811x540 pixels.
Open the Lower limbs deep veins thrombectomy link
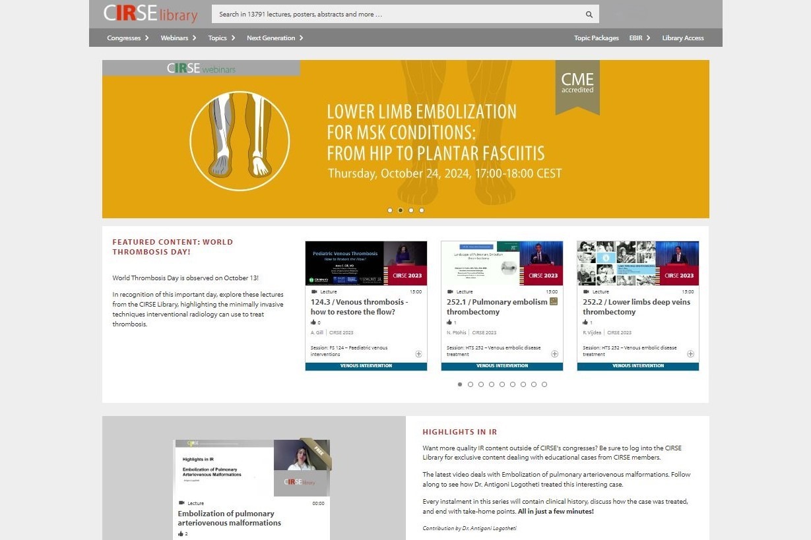click(x=636, y=307)
